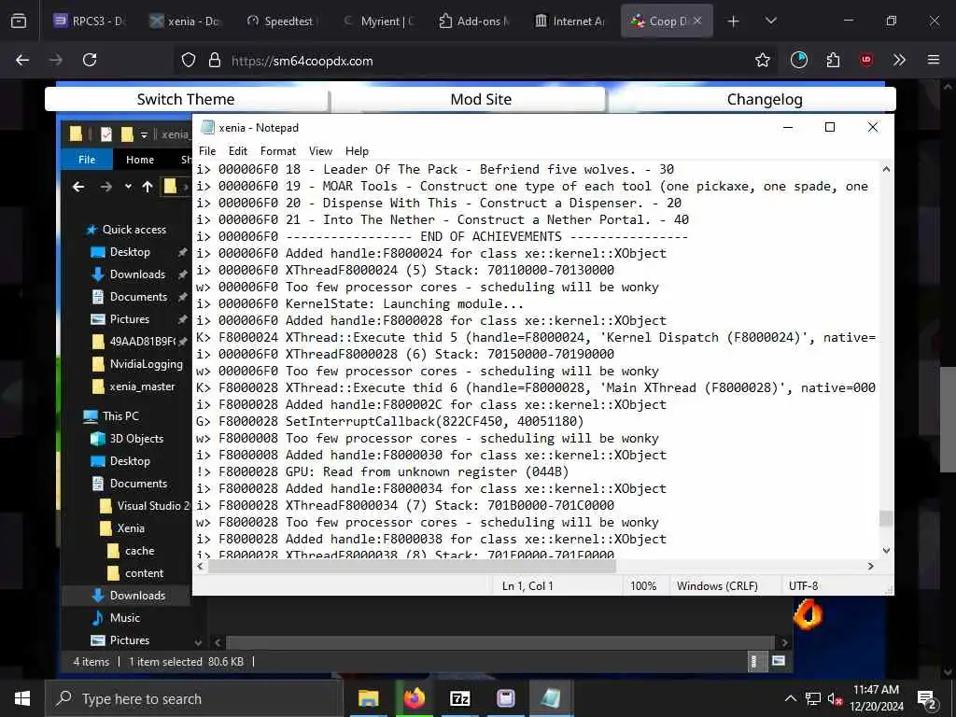Open the cache folder

point(131,551)
